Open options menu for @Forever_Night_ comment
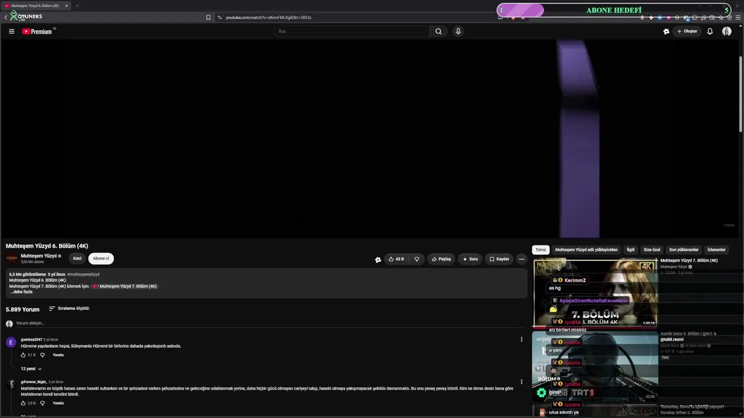The image size is (744, 418). click(x=521, y=382)
